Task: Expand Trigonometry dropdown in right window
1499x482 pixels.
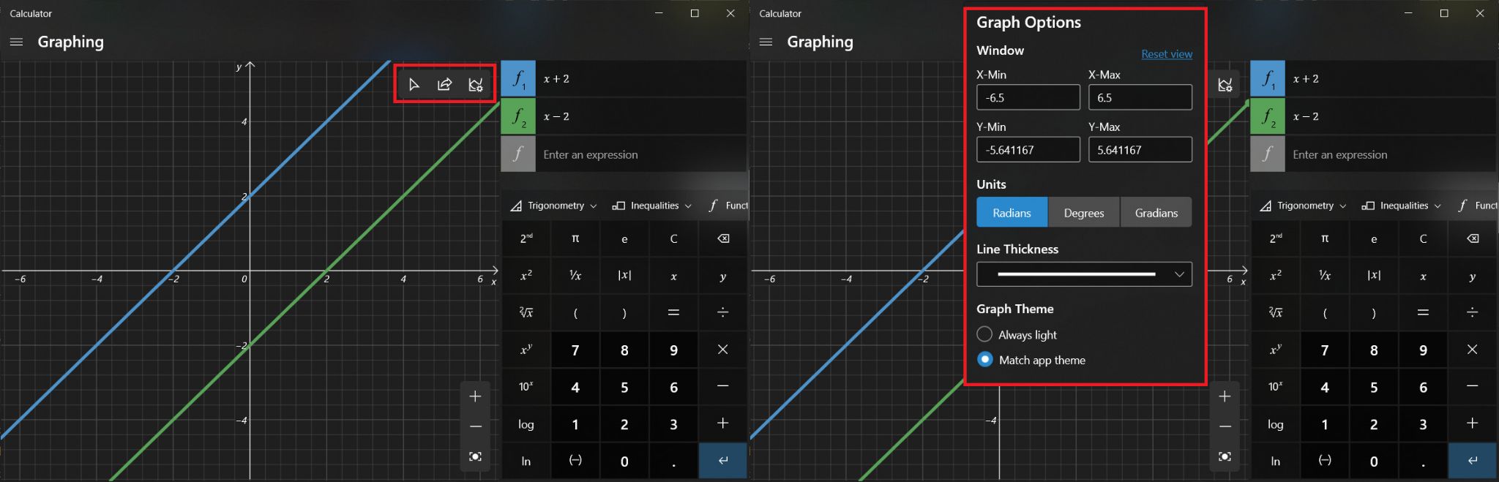Action: (x=1304, y=206)
